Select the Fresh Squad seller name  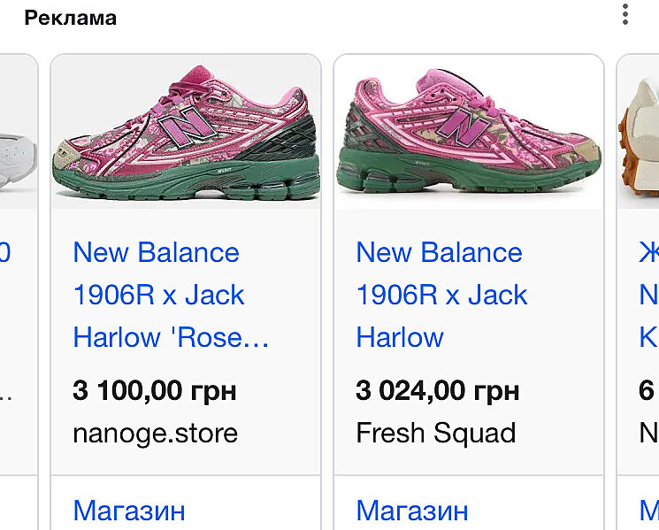[x=435, y=433]
